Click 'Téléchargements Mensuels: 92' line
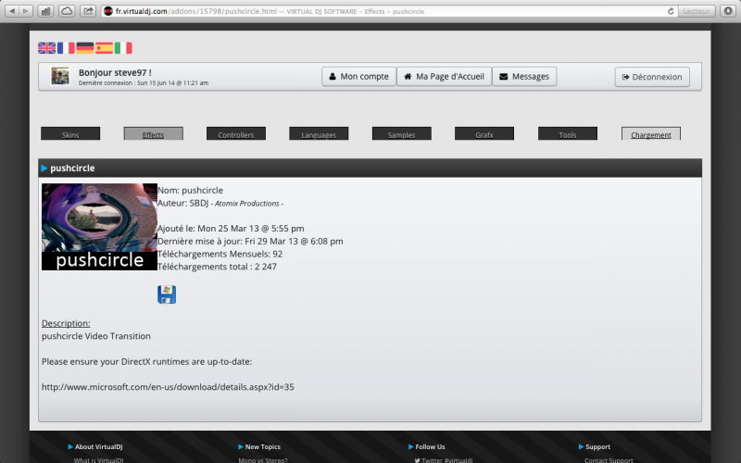741x463 pixels. [220, 254]
